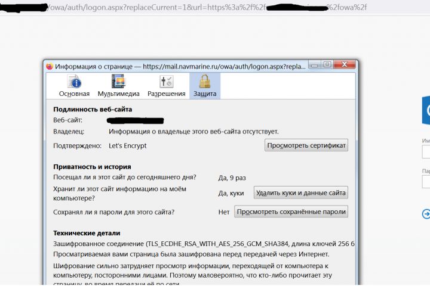Click Просмотреть сохранённые пароли button
This screenshot has height=286, width=430.
click(291, 212)
